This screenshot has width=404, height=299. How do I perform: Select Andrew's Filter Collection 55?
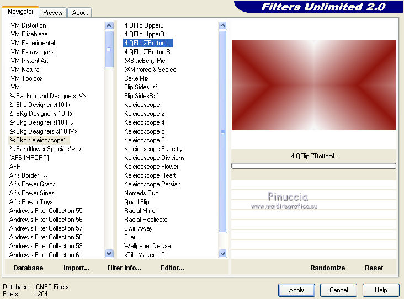(x=46, y=210)
